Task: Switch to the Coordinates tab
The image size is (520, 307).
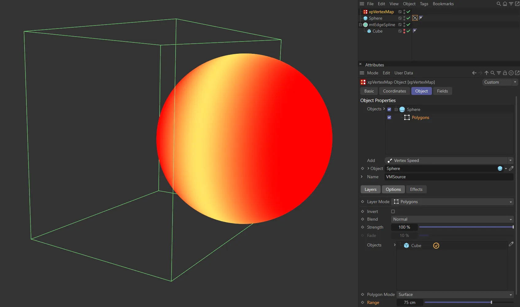Action: pos(394,91)
